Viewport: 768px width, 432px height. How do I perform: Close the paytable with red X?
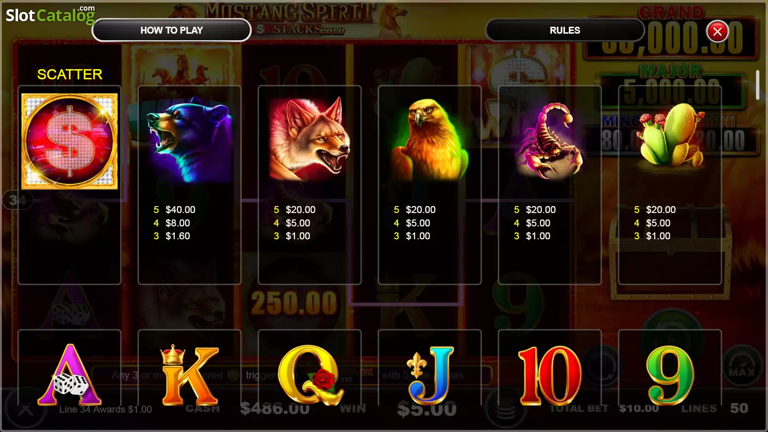[717, 31]
